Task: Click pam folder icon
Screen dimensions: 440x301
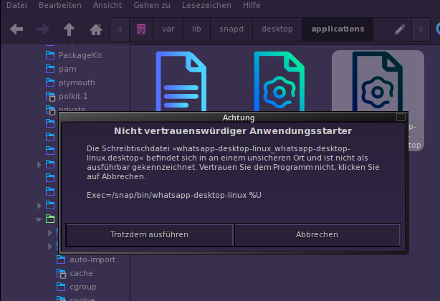Action: click(x=50, y=69)
